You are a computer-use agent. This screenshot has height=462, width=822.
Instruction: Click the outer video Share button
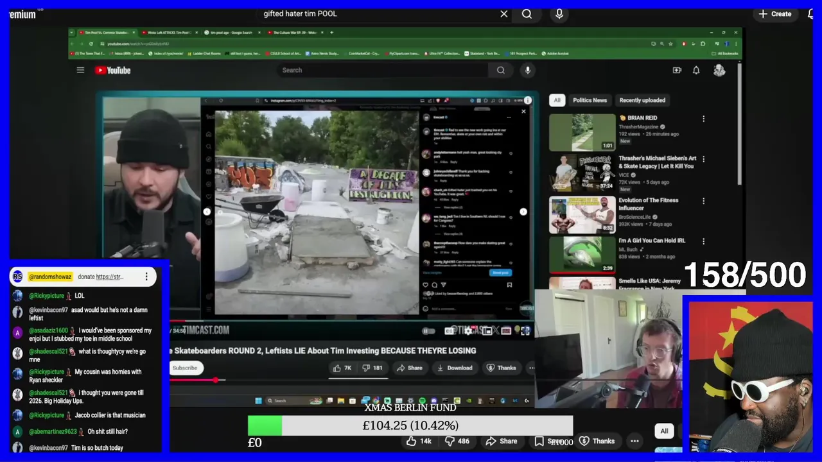pyautogui.click(x=502, y=441)
